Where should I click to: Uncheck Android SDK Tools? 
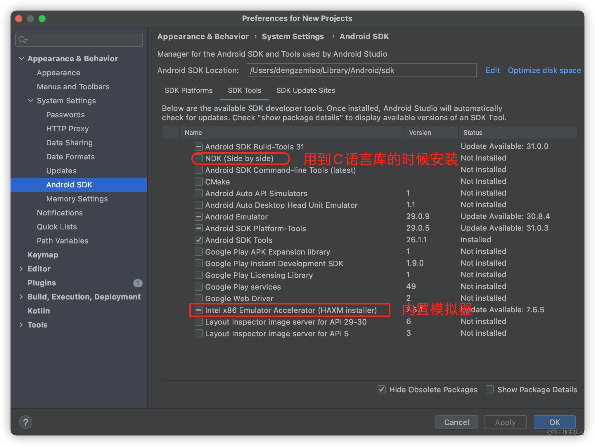[199, 240]
